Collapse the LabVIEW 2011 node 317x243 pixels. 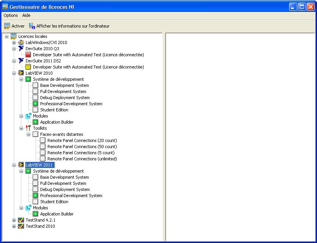pos(14,165)
